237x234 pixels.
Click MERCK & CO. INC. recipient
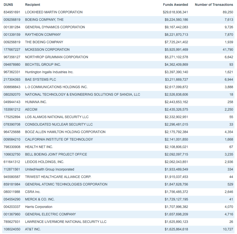40,199
